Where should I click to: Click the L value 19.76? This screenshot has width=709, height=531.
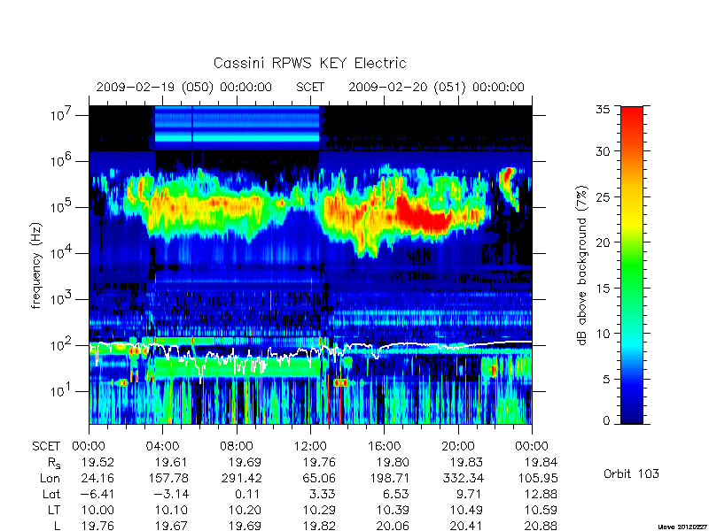(x=97, y=526)
